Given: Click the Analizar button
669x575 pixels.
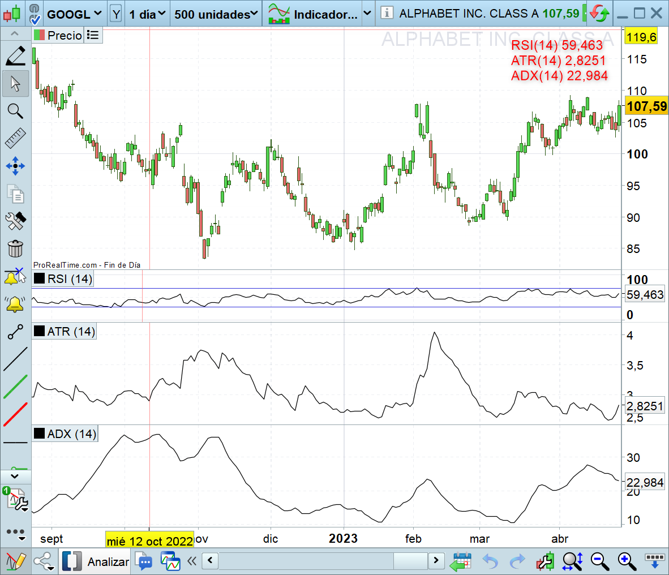Looking at the screenshot, I should click(x=108, y=562).
